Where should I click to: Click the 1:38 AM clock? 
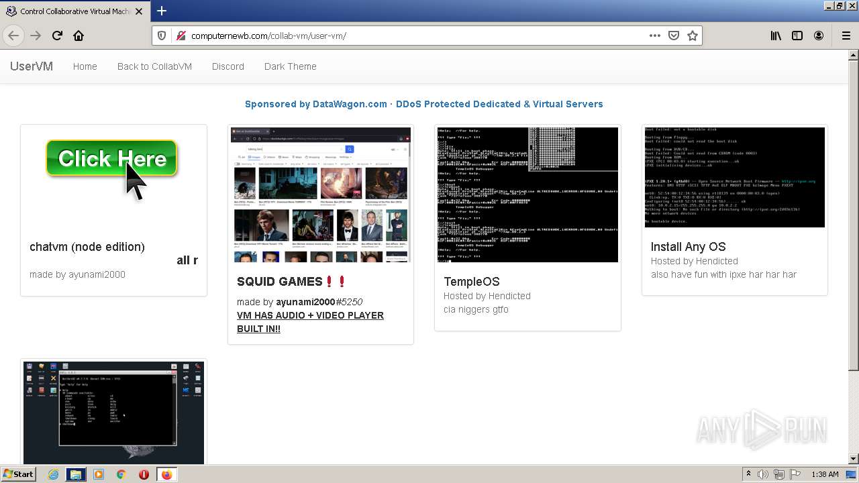click(825, 474)
